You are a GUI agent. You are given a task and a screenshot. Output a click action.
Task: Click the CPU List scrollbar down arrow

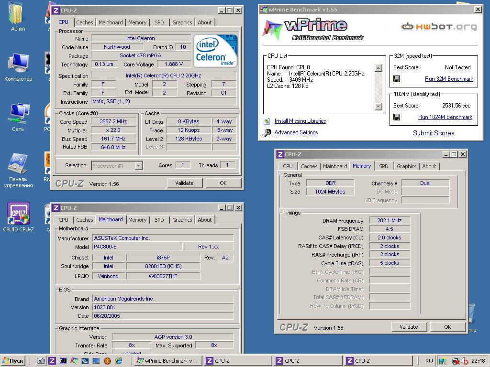[379, 107]
